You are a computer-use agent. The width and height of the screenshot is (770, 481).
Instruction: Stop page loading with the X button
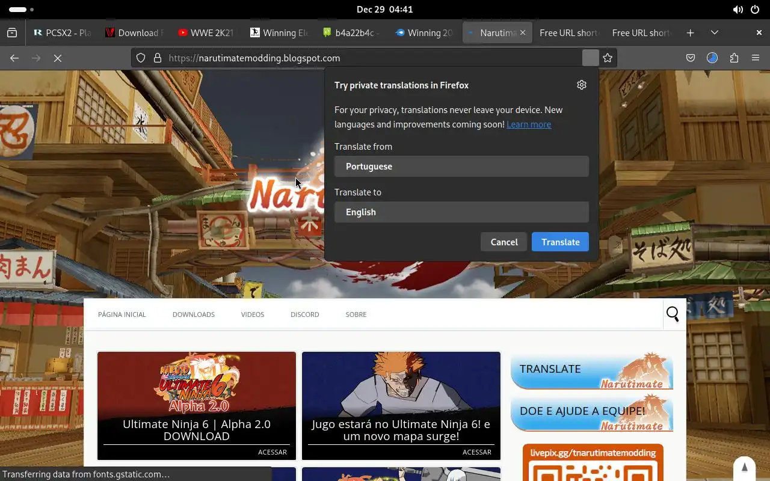[x=58, y=58]
